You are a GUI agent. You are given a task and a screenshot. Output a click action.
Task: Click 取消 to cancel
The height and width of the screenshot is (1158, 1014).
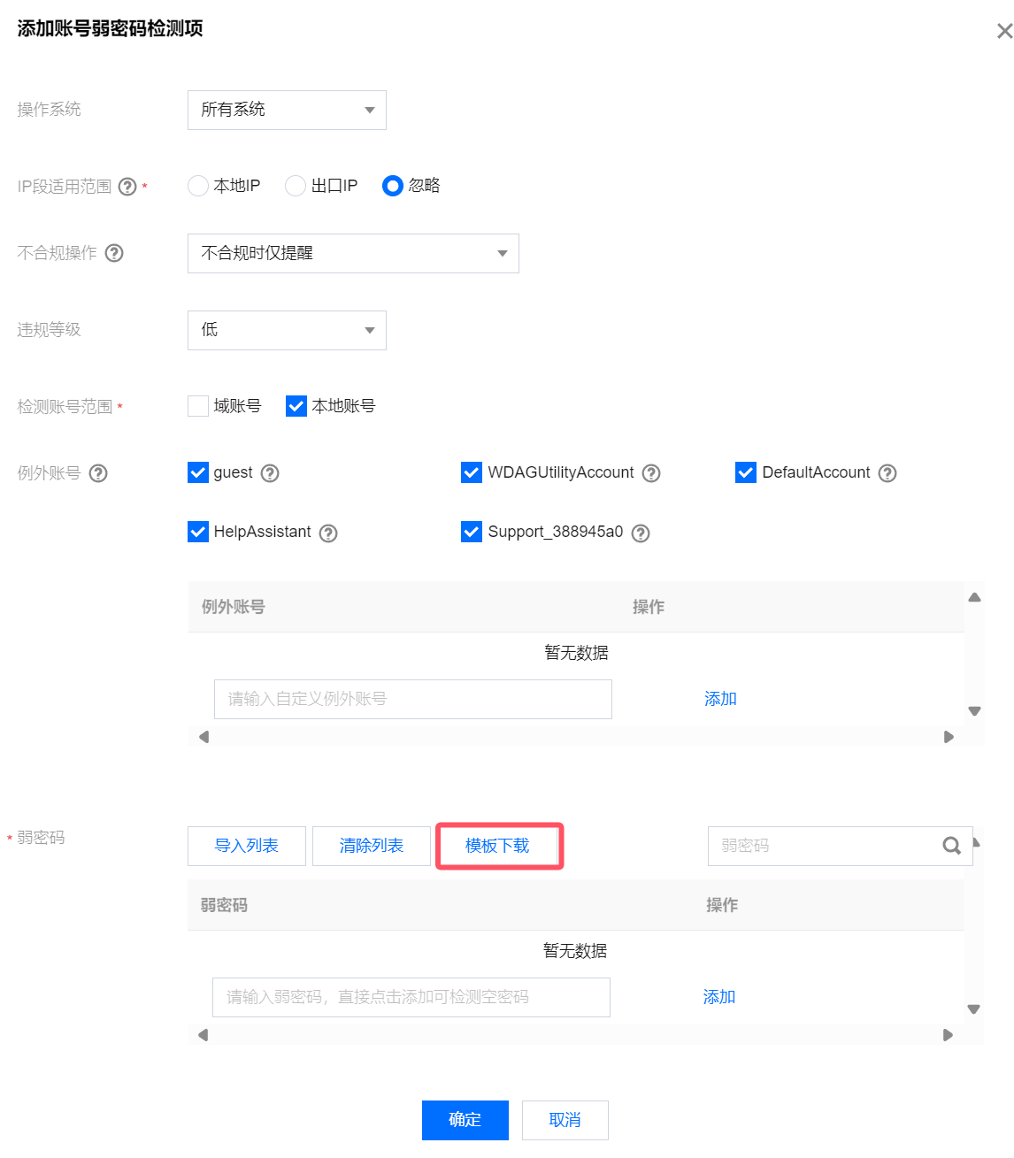[565, 1120]
